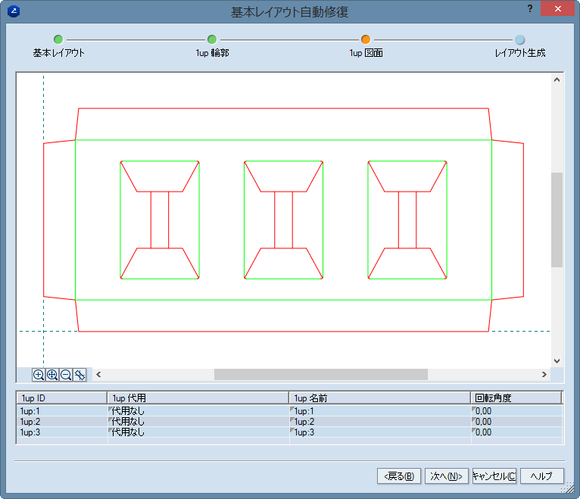This screenshot has width=580, height=499.
Task: Click the horizontal scrollbar right arrow
Action: (x=544, y=374)
